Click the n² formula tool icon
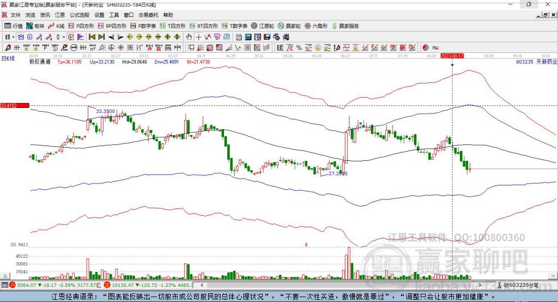Screen dimensions: 558x302 (93, 48)
